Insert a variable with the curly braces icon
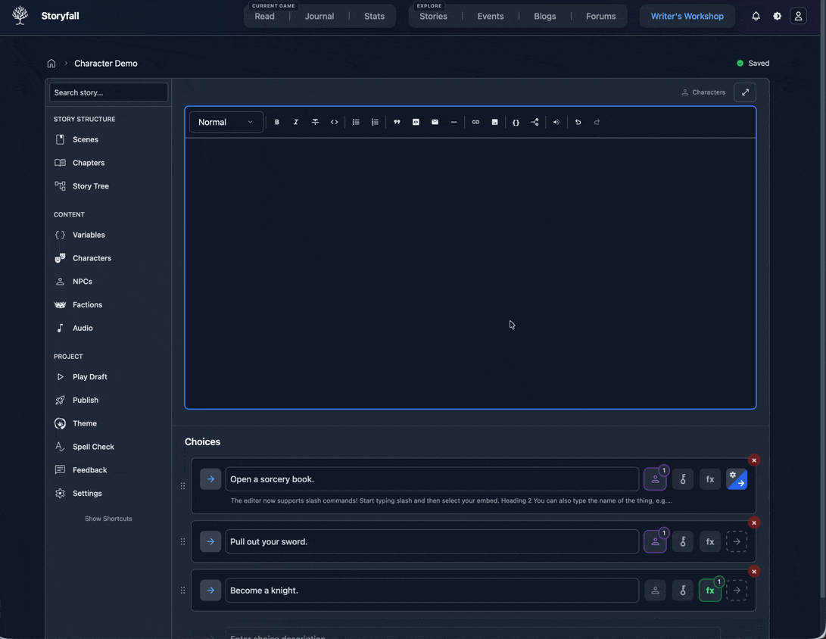The height and width of the screenshot is (639, 826). pos(516,122)
